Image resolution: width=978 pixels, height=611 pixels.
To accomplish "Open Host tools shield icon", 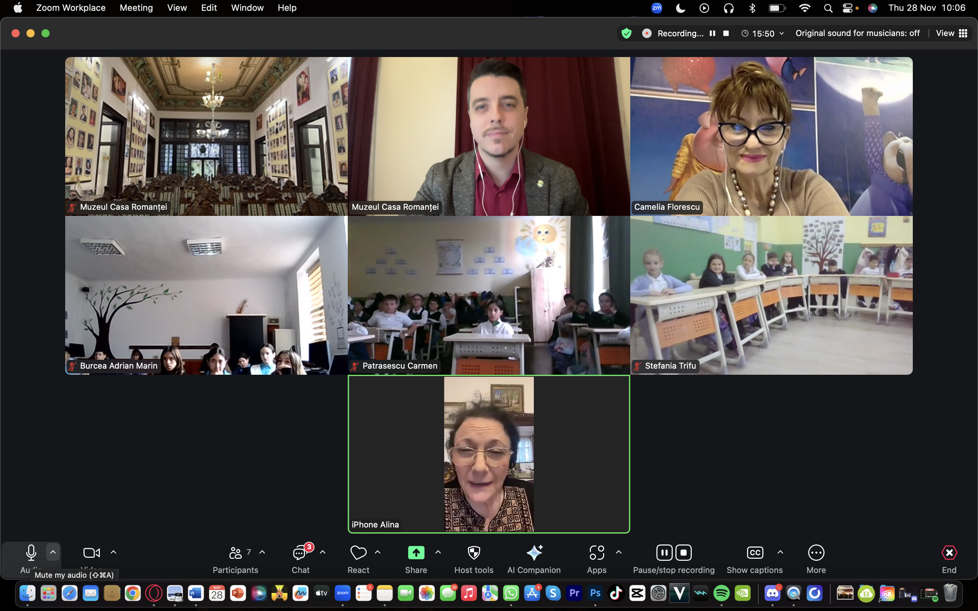I will (x=474, y=553).
